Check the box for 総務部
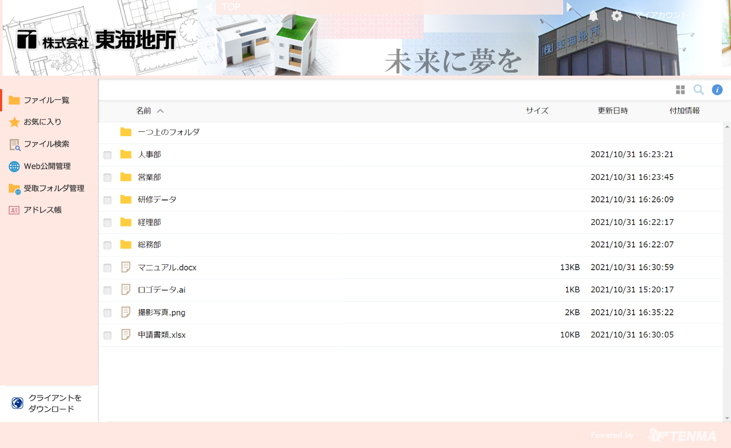This screenshot has width=731, height=448. point(108,245)
